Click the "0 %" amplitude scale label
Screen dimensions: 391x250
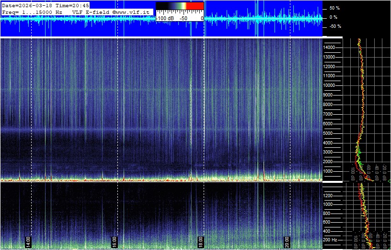click(x=333, y=17)
